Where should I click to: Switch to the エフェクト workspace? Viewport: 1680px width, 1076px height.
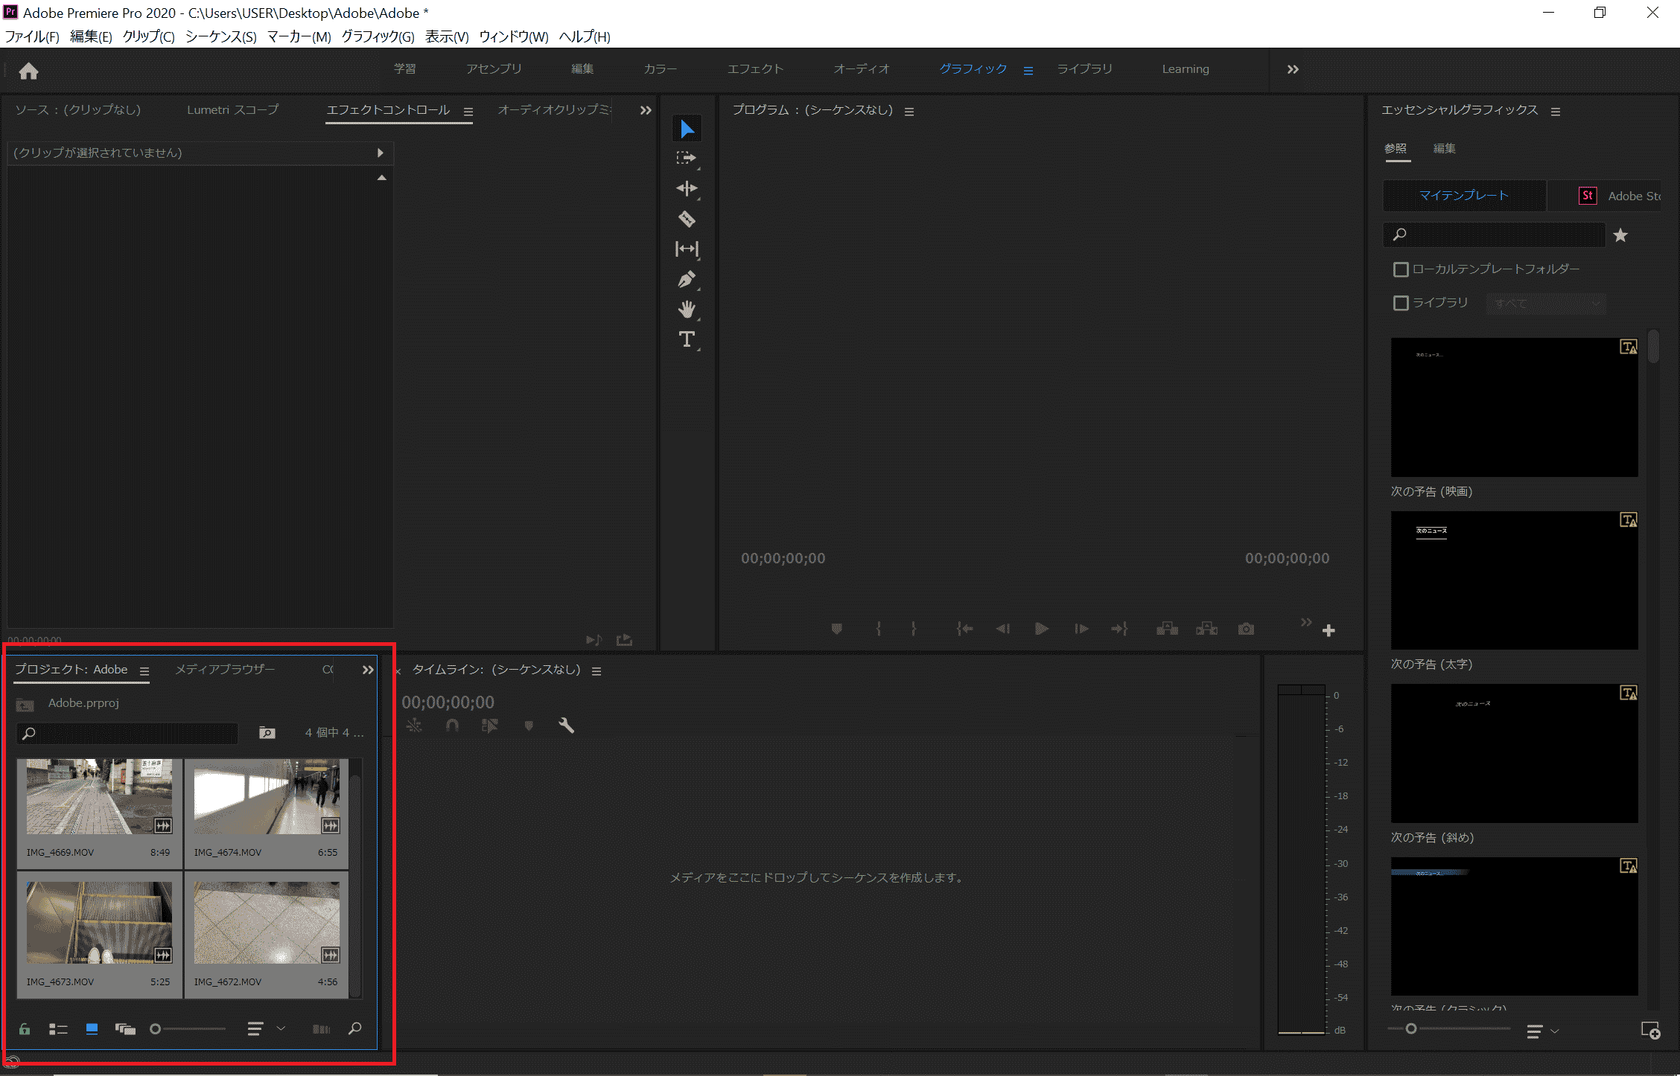point(755,69)
